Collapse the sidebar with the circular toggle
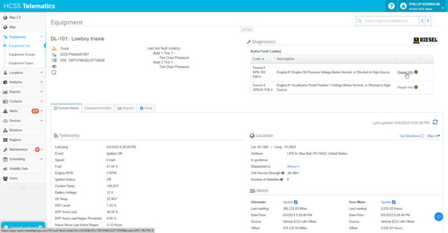 point(22,188)
